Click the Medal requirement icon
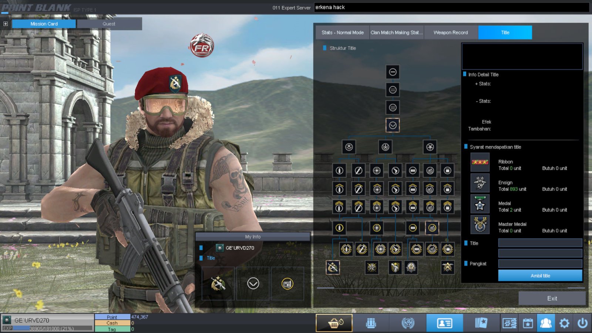592x333 pixels. (x=480, y=204)
